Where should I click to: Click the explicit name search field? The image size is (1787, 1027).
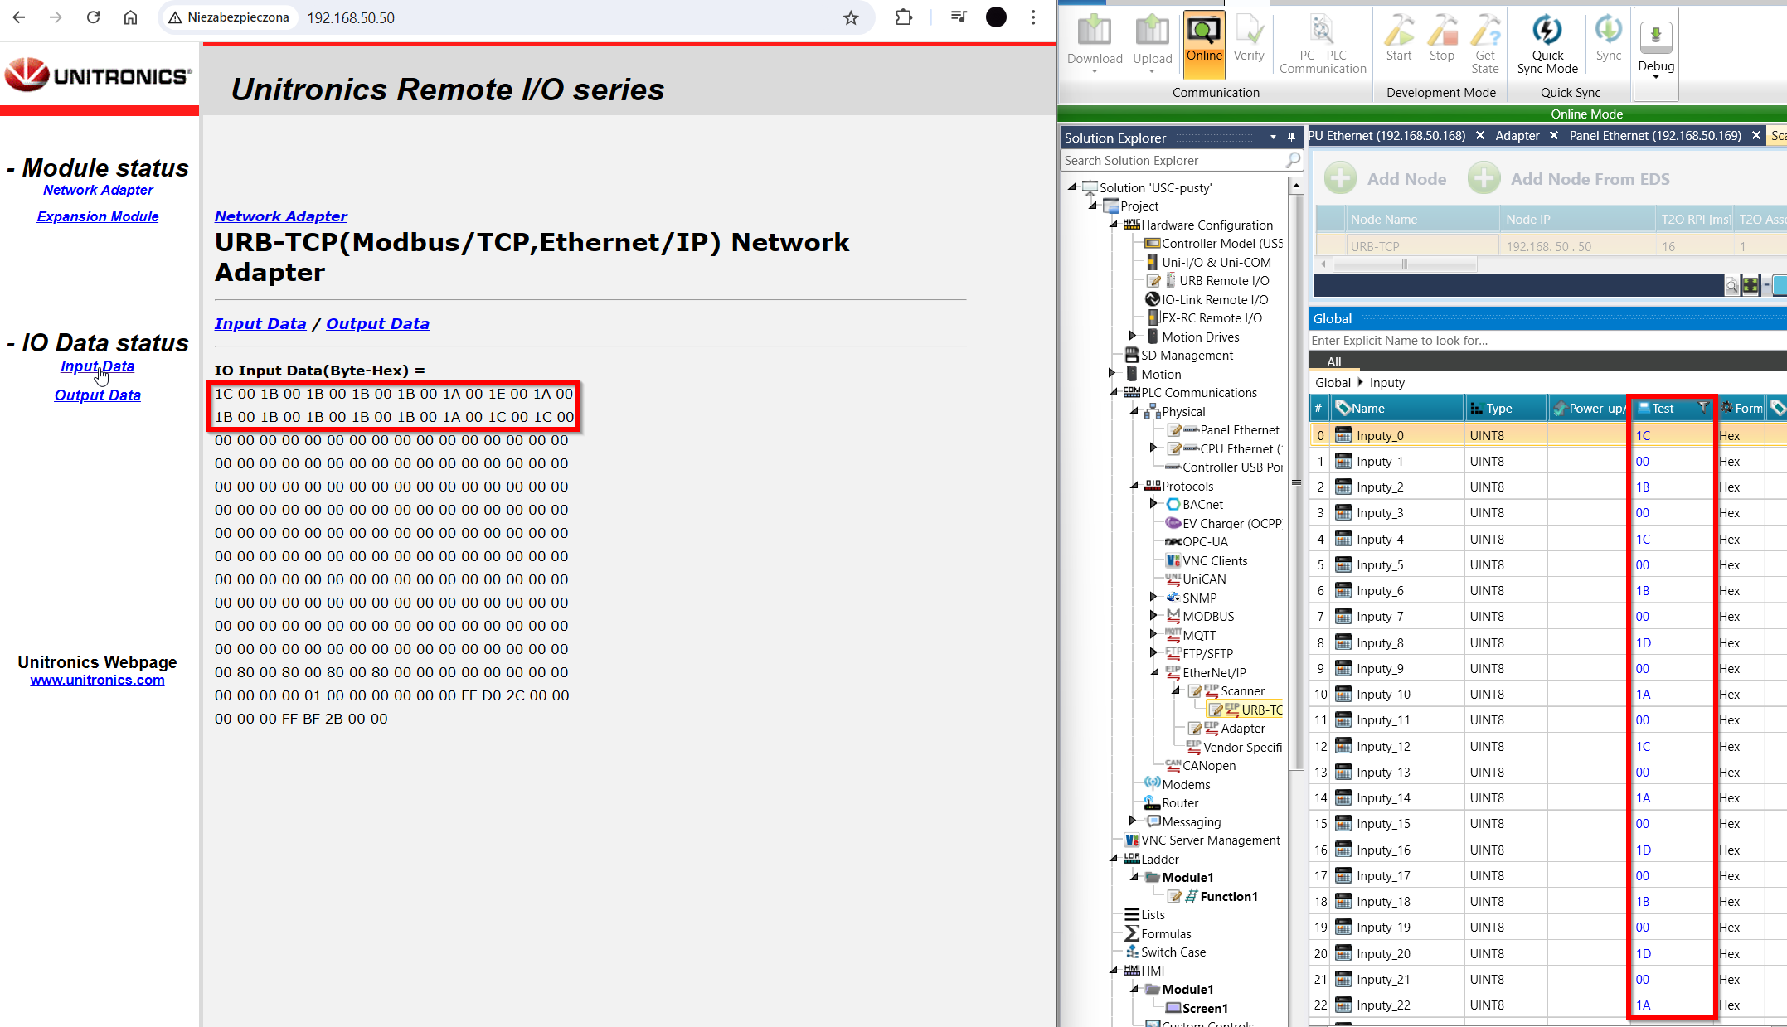click(1547, 341)
